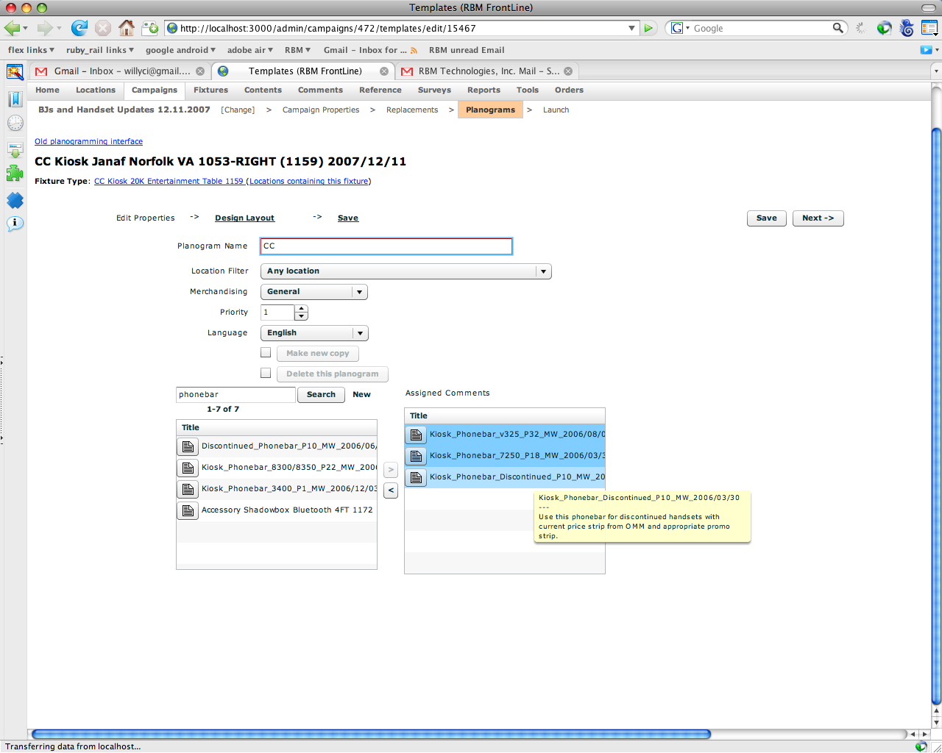Open the downloads sidebar icon
The height and width of the screenshot is (753, 942).
[x=15, y=149]
